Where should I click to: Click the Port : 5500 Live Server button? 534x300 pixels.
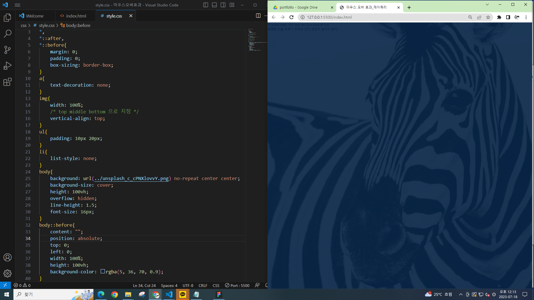point(237,285)
